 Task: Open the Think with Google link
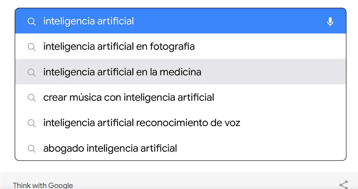point(43,185)
